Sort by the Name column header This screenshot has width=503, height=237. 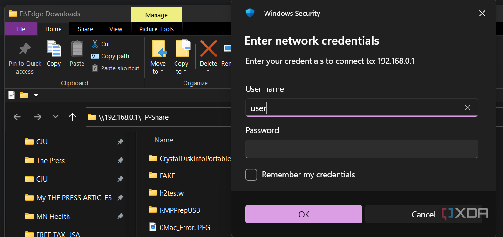pyautogui.click(x=164, y=140)
